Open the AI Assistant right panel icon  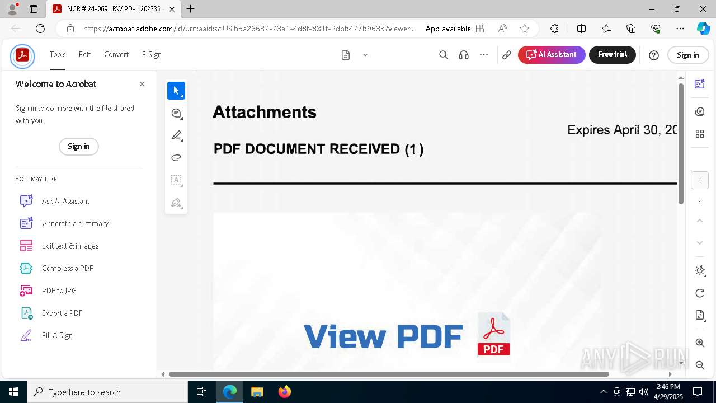point(699,84)
